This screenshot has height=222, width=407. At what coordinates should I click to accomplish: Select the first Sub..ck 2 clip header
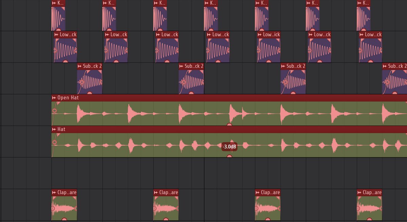tap(90, 66)
